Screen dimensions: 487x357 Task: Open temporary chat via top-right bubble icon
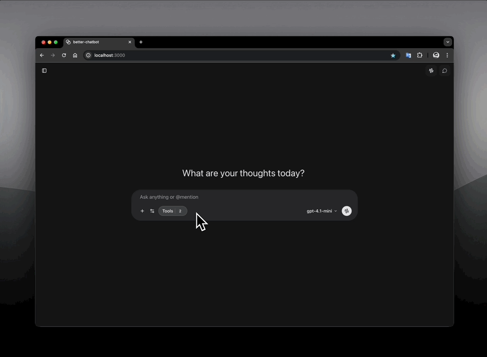(x=444, y=71)
